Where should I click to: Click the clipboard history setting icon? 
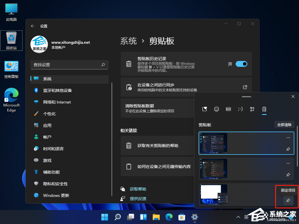click(129, 64)
